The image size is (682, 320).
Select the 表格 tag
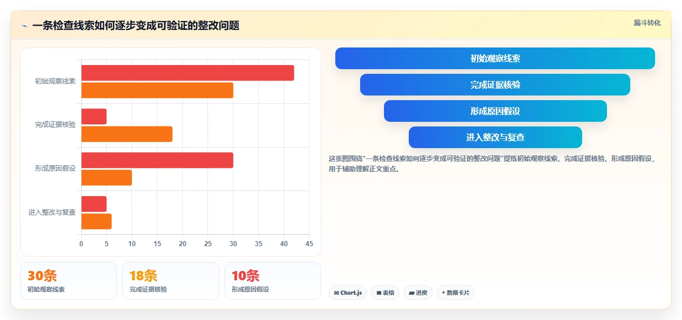385,293
